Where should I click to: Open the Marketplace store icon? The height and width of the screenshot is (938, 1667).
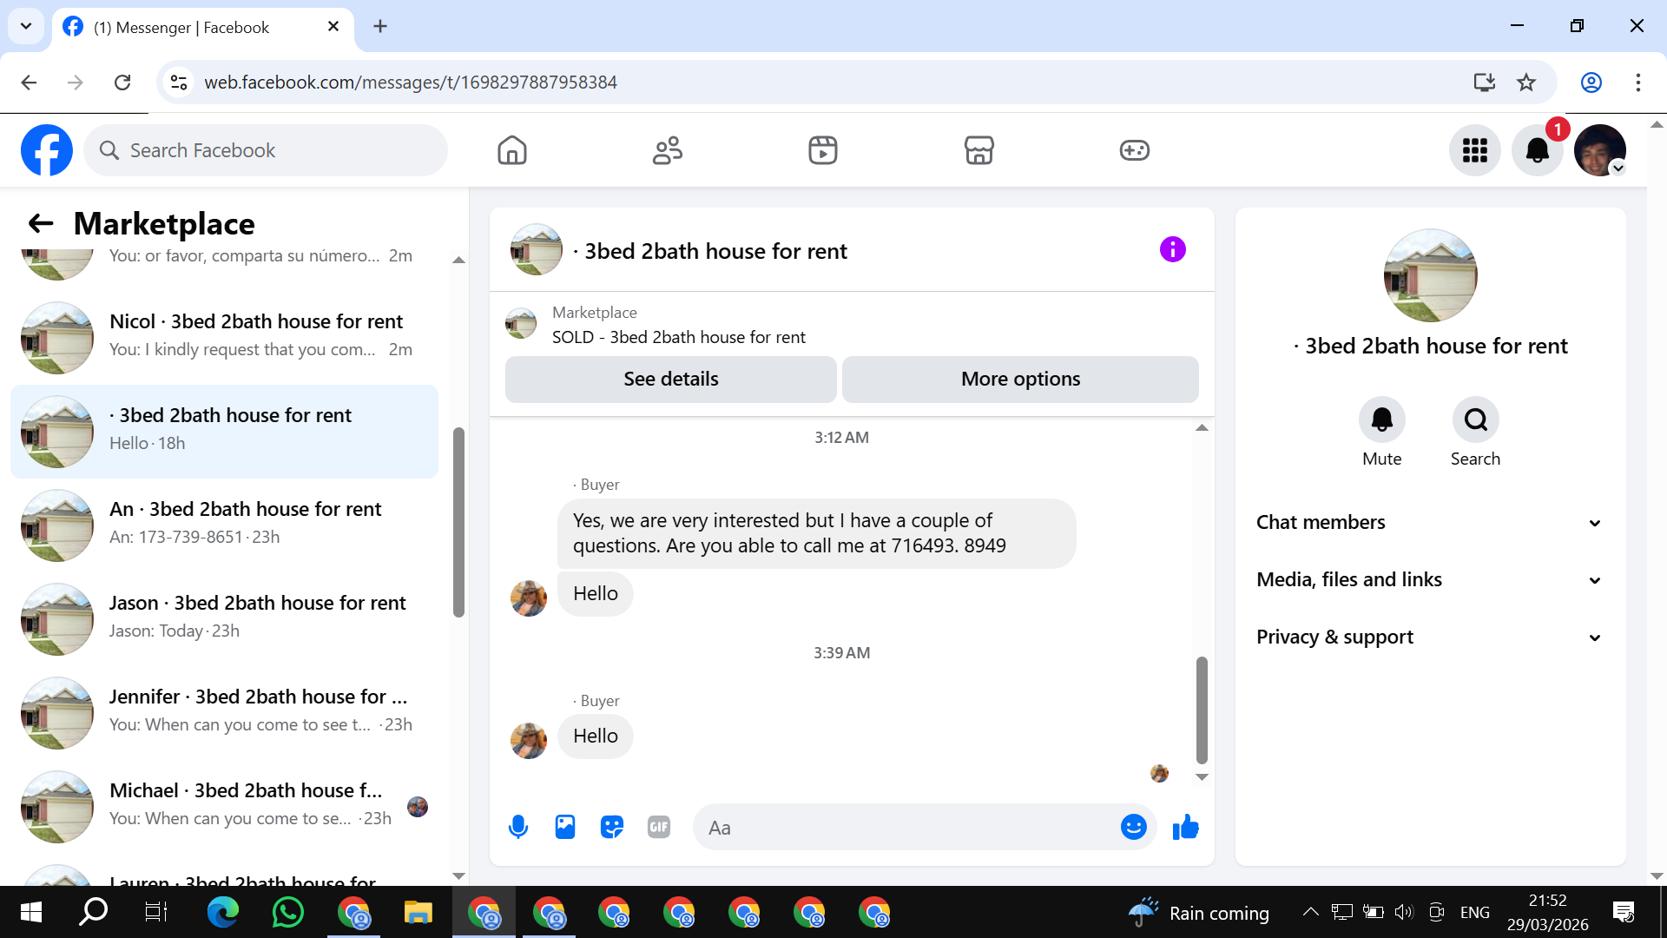tap(978, 150)
